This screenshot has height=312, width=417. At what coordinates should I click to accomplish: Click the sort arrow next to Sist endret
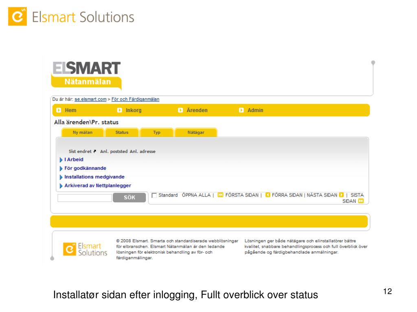click(x=94, y=152)
